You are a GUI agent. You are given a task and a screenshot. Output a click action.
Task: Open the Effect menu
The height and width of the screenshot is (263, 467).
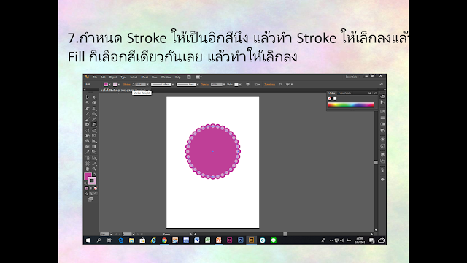(144, 77)
